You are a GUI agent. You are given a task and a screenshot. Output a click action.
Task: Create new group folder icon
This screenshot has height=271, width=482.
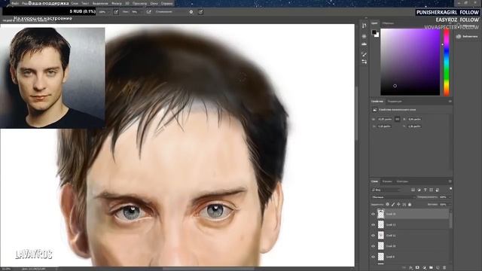tap(431, 268)
